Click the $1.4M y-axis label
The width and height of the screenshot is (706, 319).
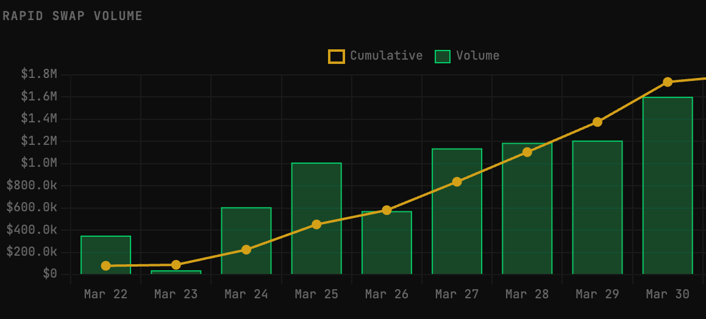(x=39, y=118)
